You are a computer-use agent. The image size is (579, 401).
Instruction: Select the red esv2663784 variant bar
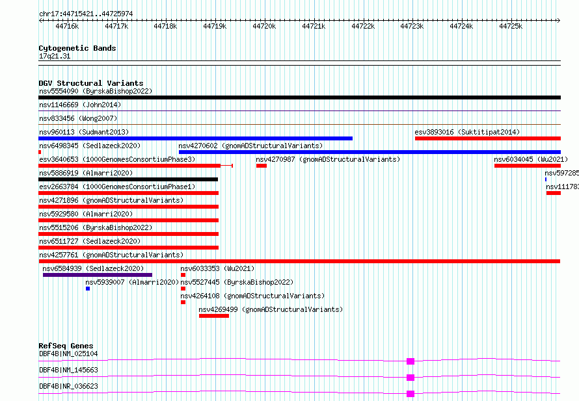click(129, 193)
